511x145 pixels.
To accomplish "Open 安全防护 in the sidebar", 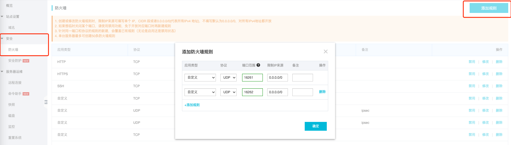I will [x=15, y=61].
